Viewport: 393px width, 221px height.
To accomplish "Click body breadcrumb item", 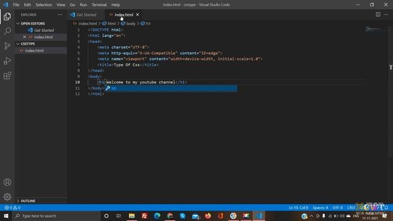I will 131,23.
